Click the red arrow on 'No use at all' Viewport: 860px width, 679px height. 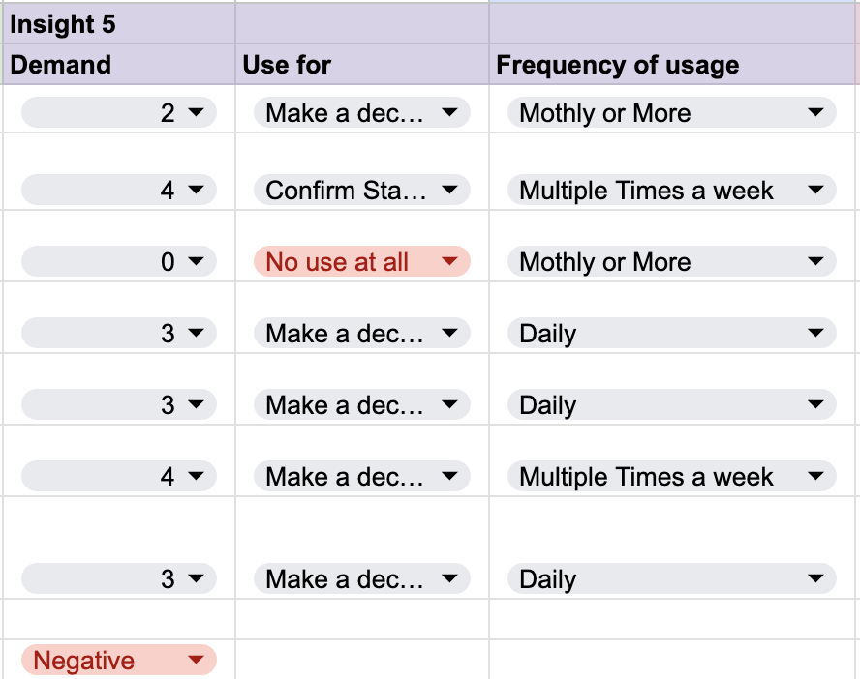coord(449,261)
